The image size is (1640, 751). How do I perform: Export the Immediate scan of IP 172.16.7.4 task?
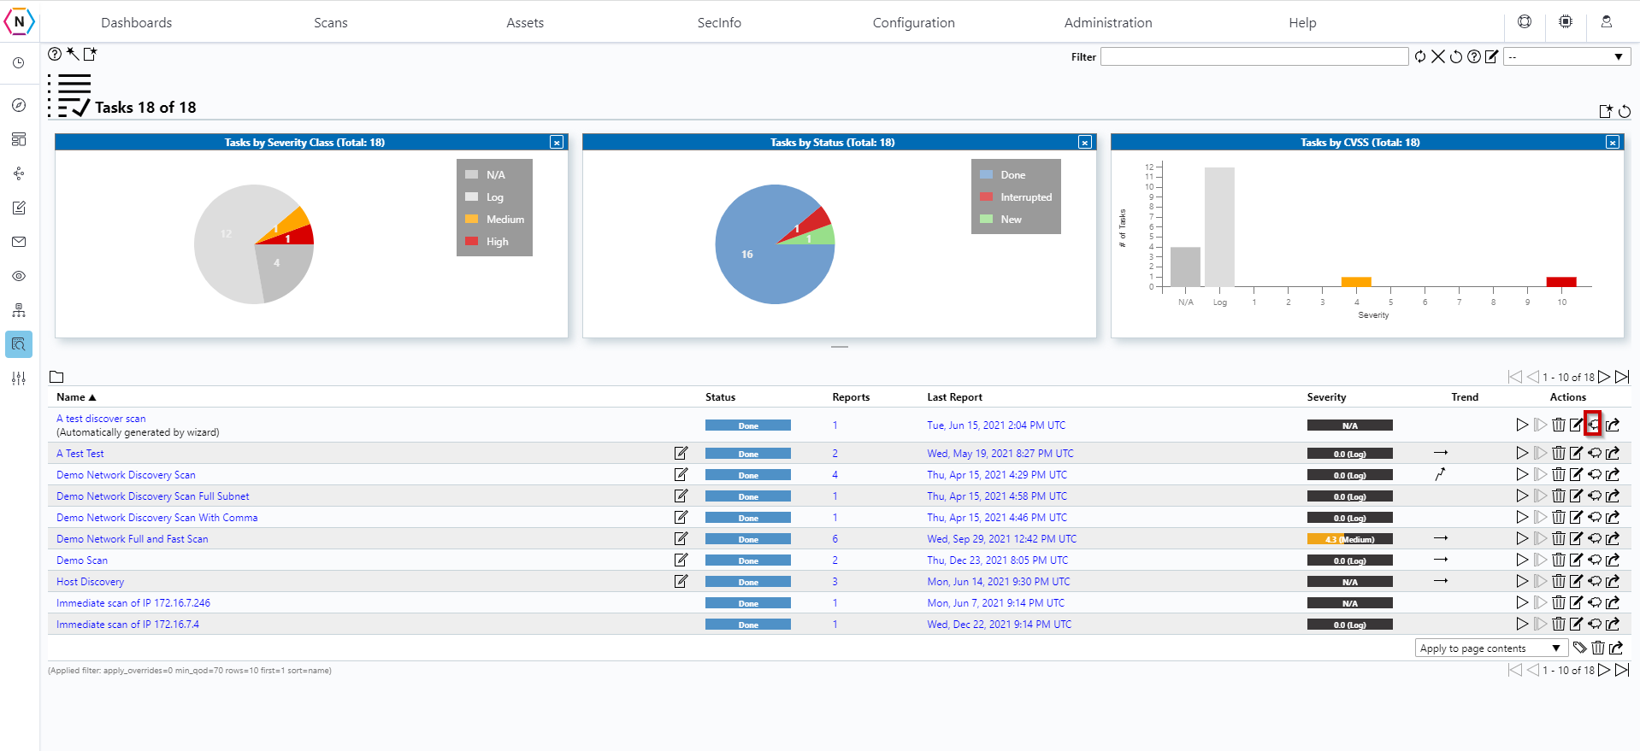(1613, 625)
